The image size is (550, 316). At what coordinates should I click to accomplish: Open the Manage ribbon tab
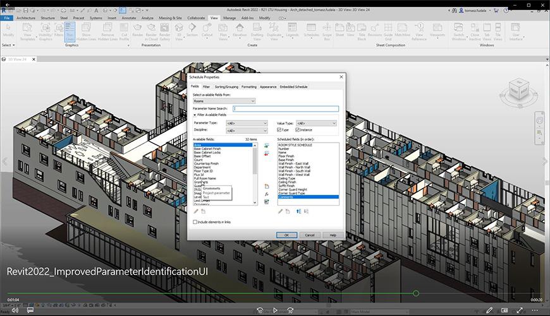tap(229, 18)
